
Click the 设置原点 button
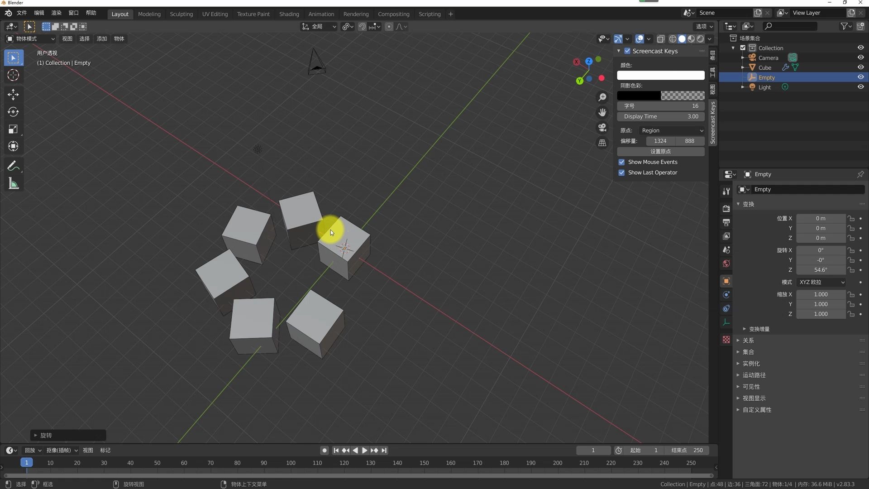click(x=660, y=151)
